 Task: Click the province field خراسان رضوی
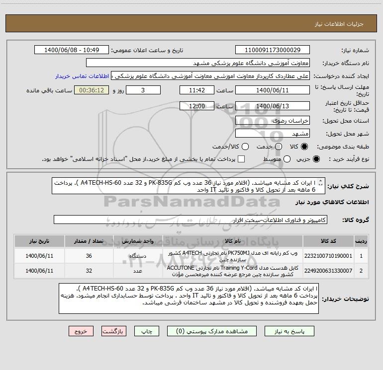coord(273,121)
